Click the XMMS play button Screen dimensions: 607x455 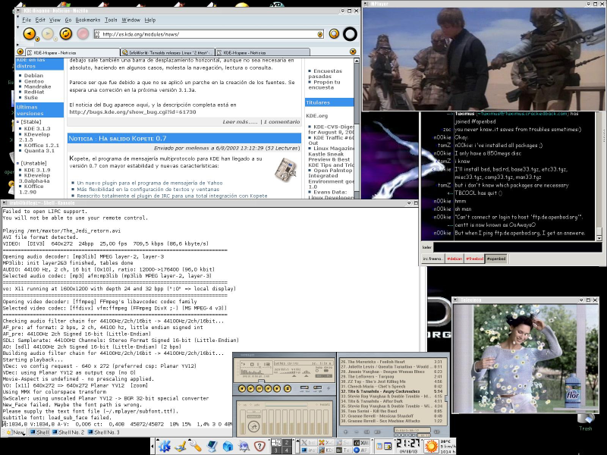pyautogui.click(x=250, y=388)
